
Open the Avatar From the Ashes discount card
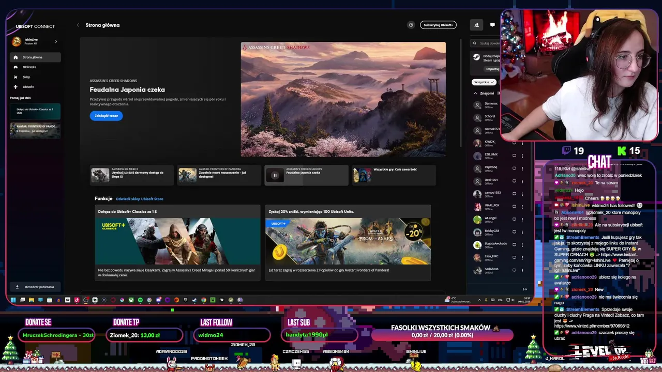[x=348, y=242]
